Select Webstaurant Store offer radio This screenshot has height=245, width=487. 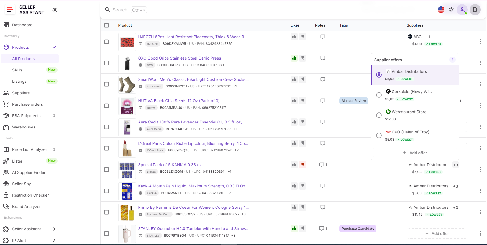pyautogui.click(x=379, y=115)
